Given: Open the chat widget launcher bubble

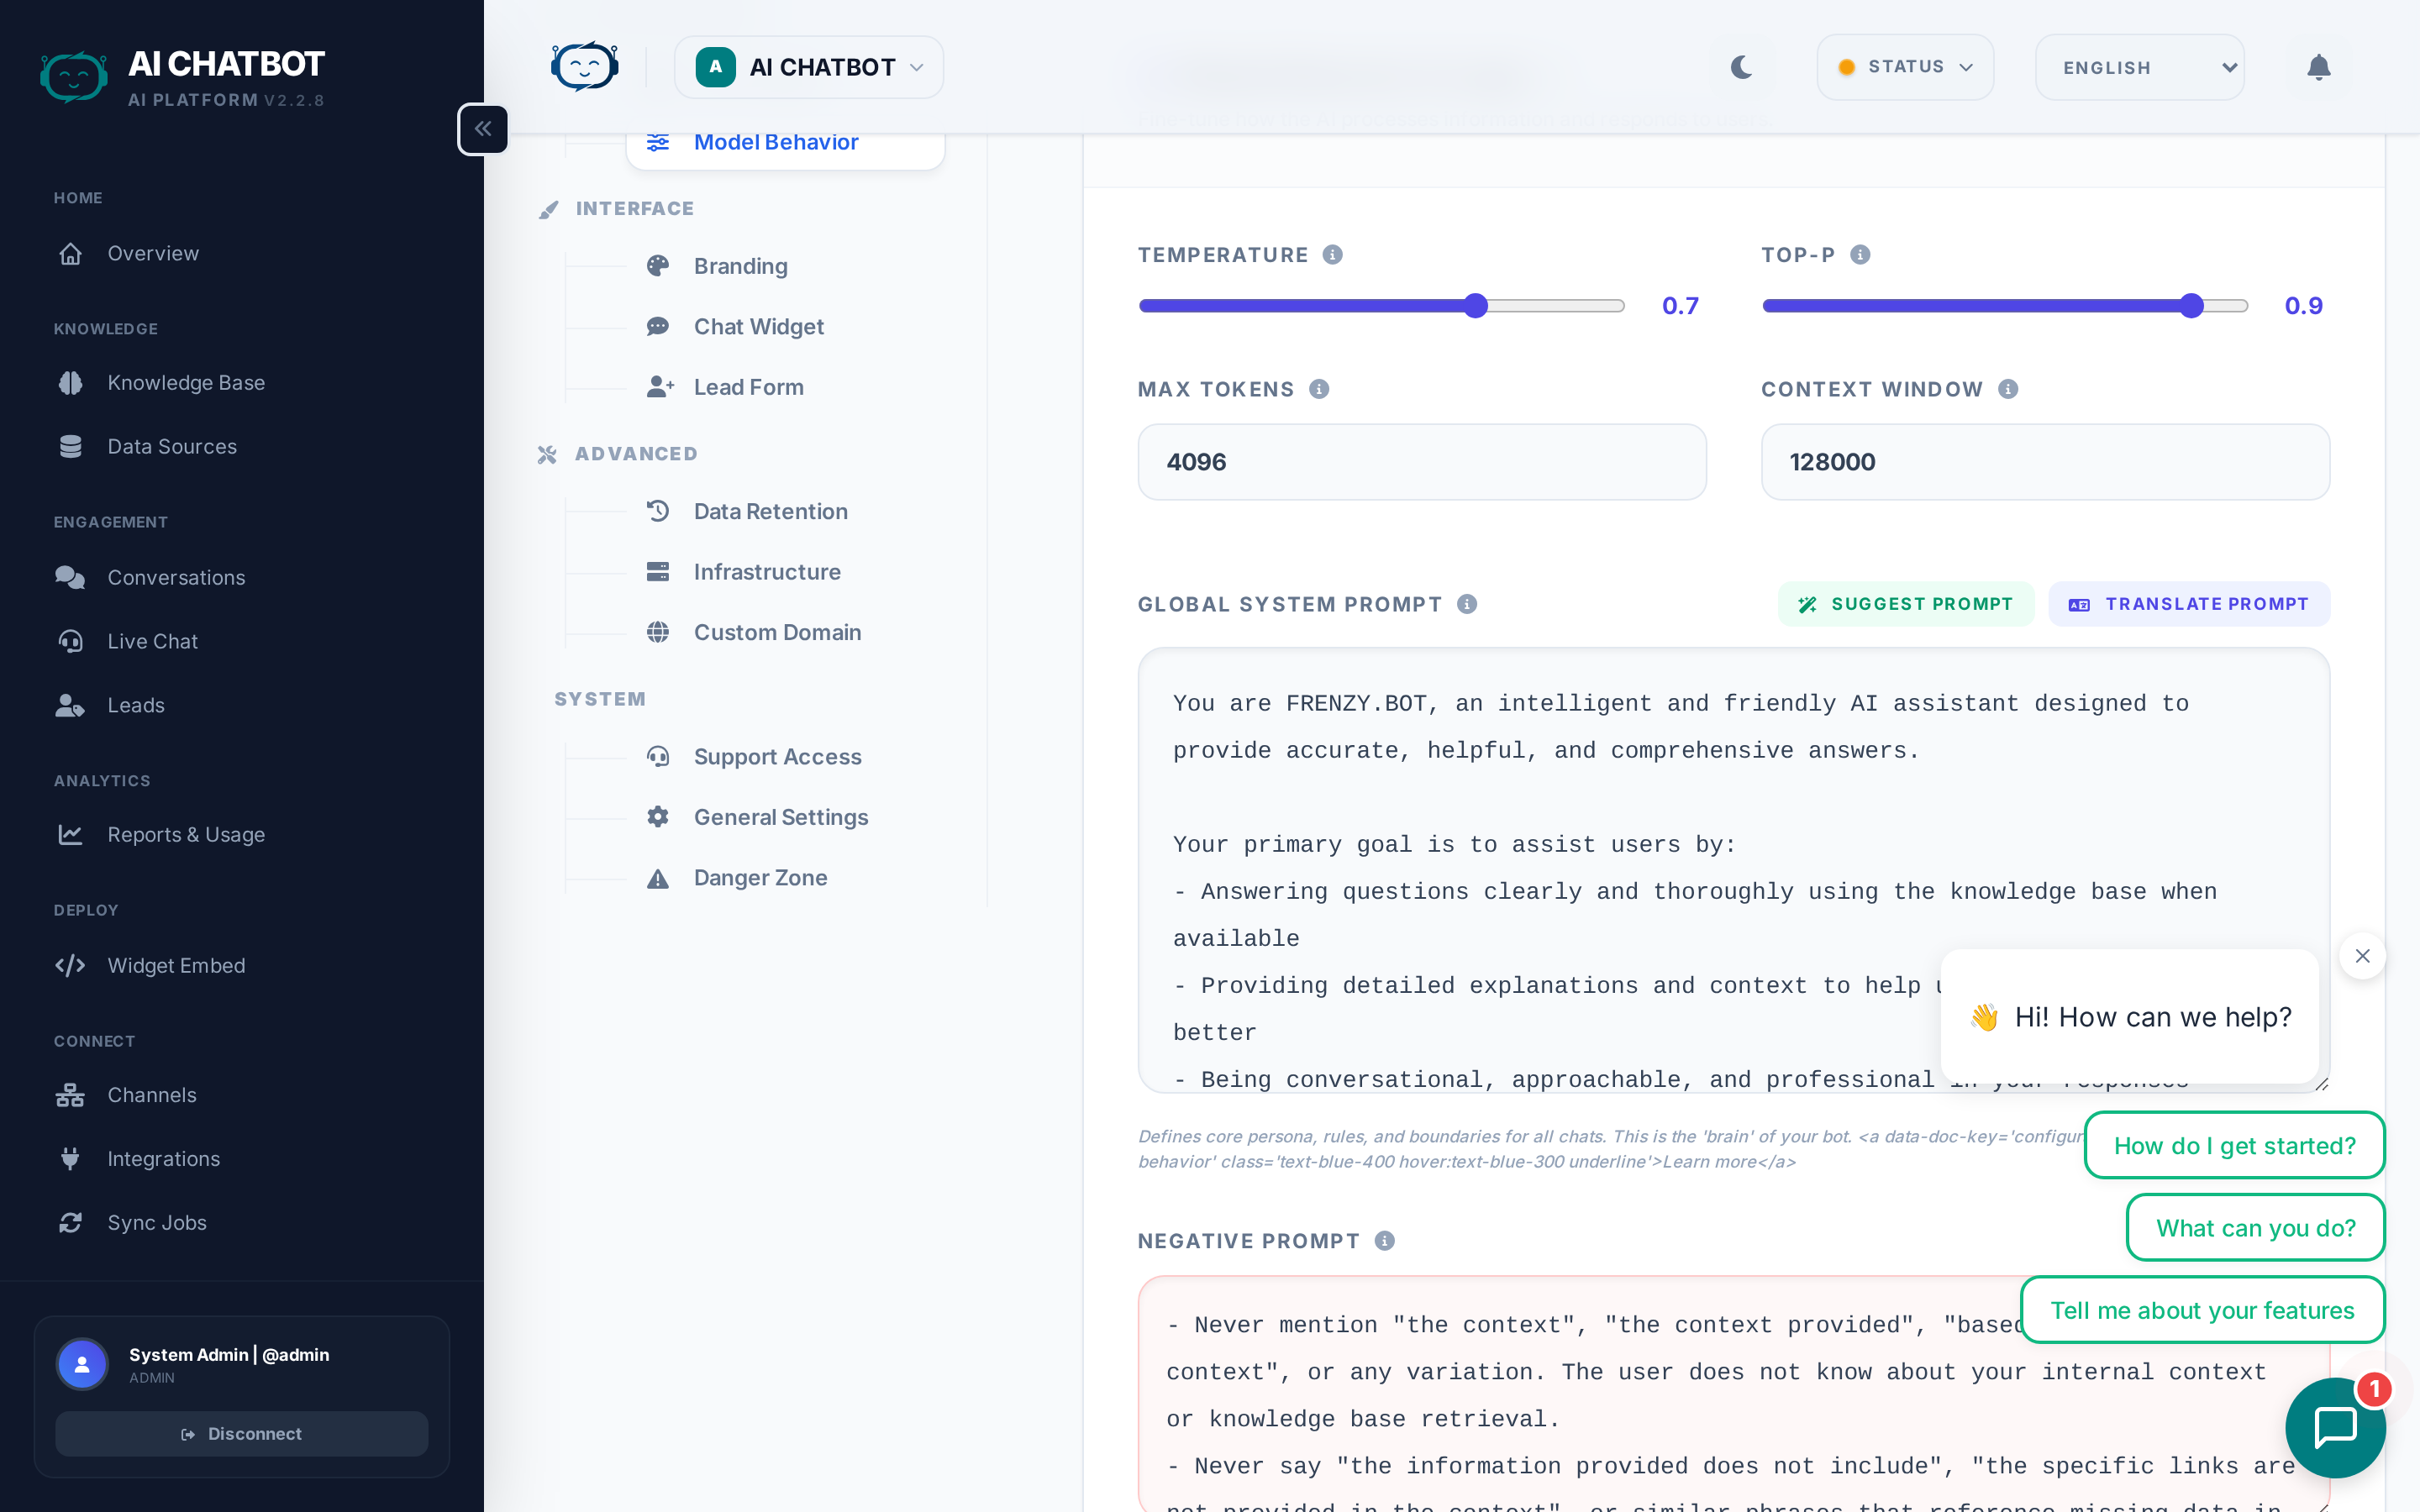Looking at the screenshot, I should 2334,1427.
